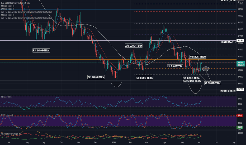Click the 40.000 value on ADX scale
The width and height of the screenshot is (246, 145).
(x=240, y=133)
